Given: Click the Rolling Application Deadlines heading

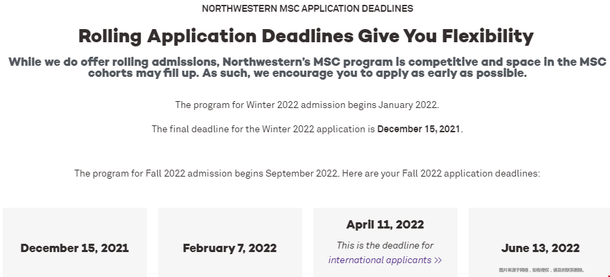Looking at the screenshot, I should coord(306,36).
